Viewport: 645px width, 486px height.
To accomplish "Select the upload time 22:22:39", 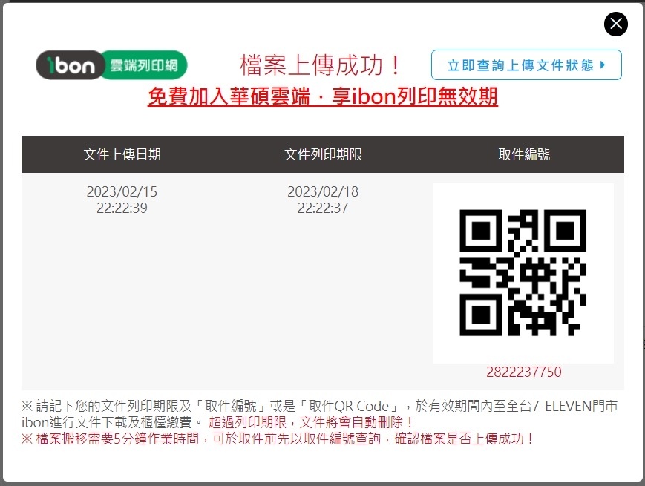I will point(122,208).
